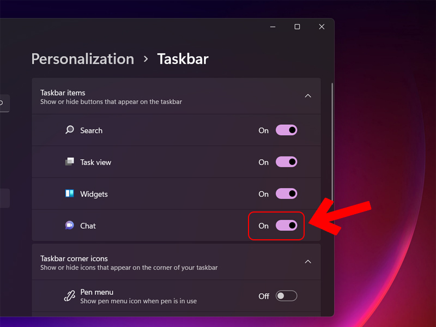This screenshot has width=436, height=327.
Task: Click 'Show pen menu icon when pen is in use'
Action: [138, 301]
